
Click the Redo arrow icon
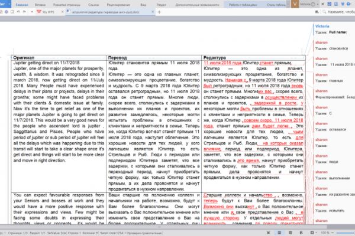24,12
